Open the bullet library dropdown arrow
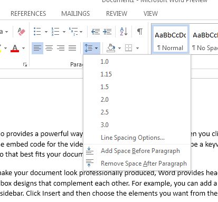The height and width of the screenshot is (202, 218). click(x=46, y=32)
